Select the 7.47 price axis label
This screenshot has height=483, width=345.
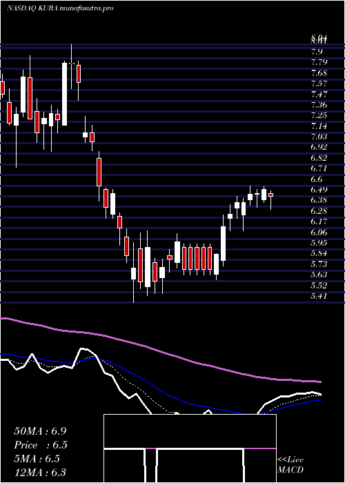319,95
